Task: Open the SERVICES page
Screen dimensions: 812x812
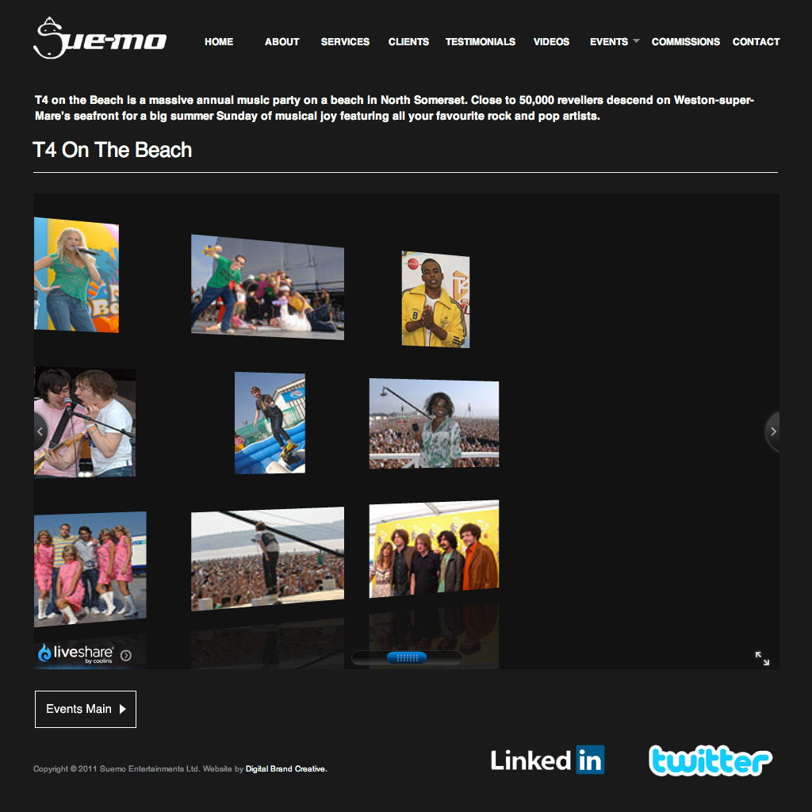Action: tap(345, 42)
